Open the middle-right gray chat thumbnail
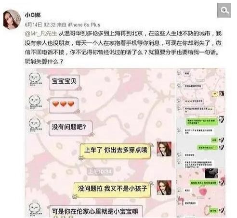 [x=201, y=143]
